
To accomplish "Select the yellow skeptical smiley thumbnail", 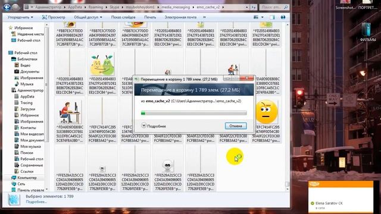I will [x=266, y=112].
